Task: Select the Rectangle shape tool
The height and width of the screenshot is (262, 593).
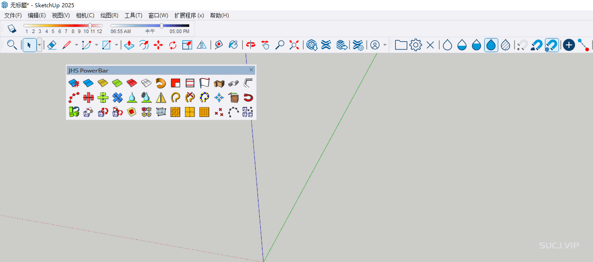Action: pos(107,45)
